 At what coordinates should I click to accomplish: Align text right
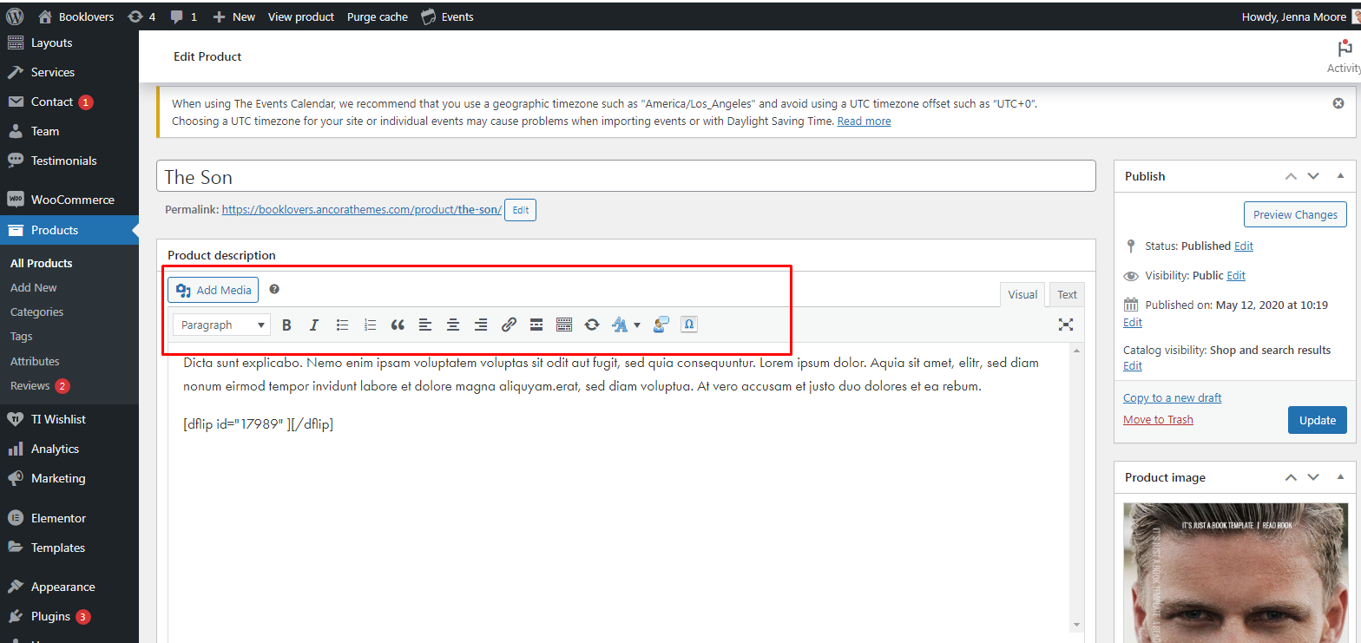point(481,325)
